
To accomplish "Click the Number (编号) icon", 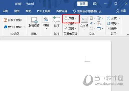I will [x=109, y=28].
